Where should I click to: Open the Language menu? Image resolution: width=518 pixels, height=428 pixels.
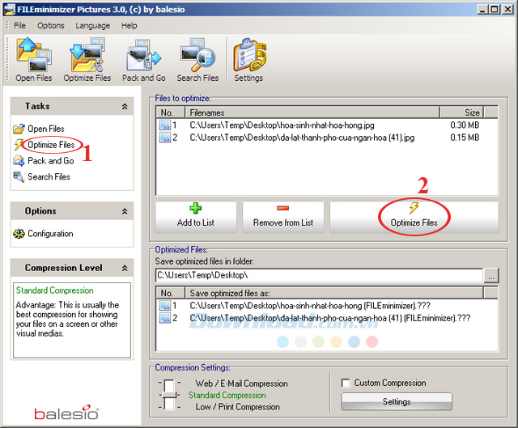click(92, 25)
